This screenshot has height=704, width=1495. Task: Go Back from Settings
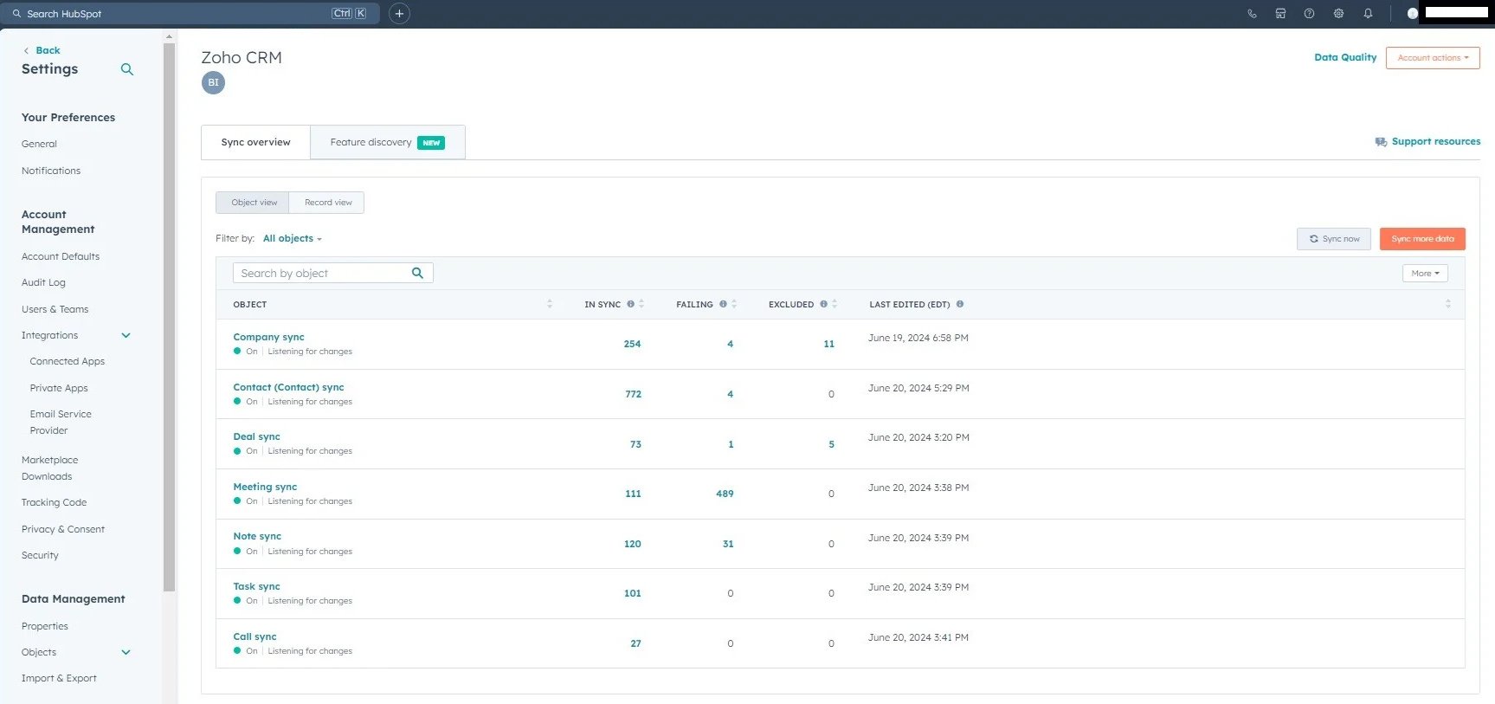click(x=42, y=51)
